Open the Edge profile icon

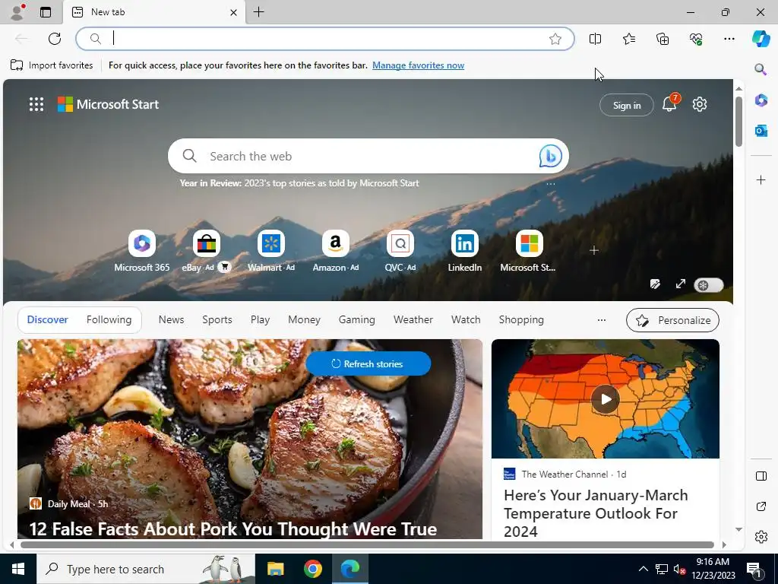(x=17, y=12)
